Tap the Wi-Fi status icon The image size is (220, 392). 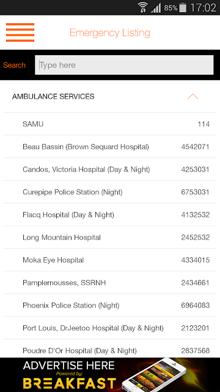pos(143,7)
